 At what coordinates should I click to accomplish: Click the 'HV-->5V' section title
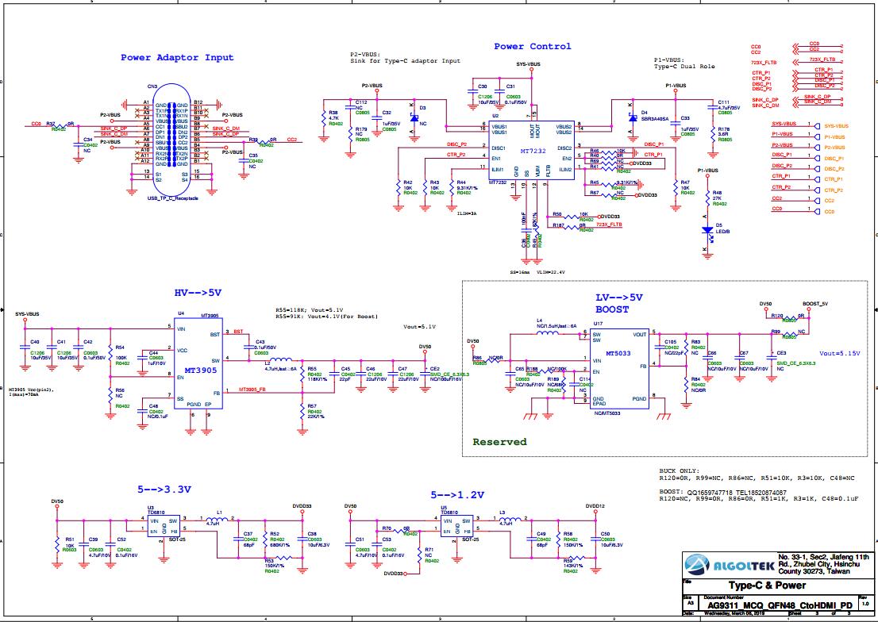tap(198, 293)
